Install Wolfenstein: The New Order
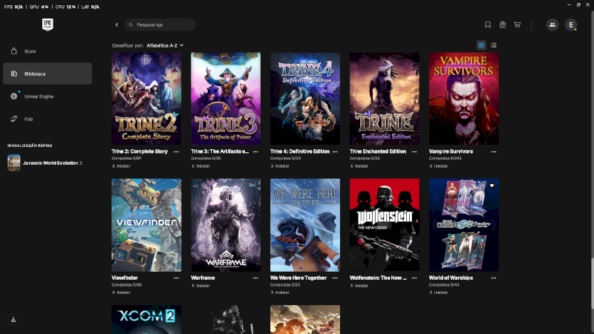The width and height of the screenshot is (594, 334). 359,286
